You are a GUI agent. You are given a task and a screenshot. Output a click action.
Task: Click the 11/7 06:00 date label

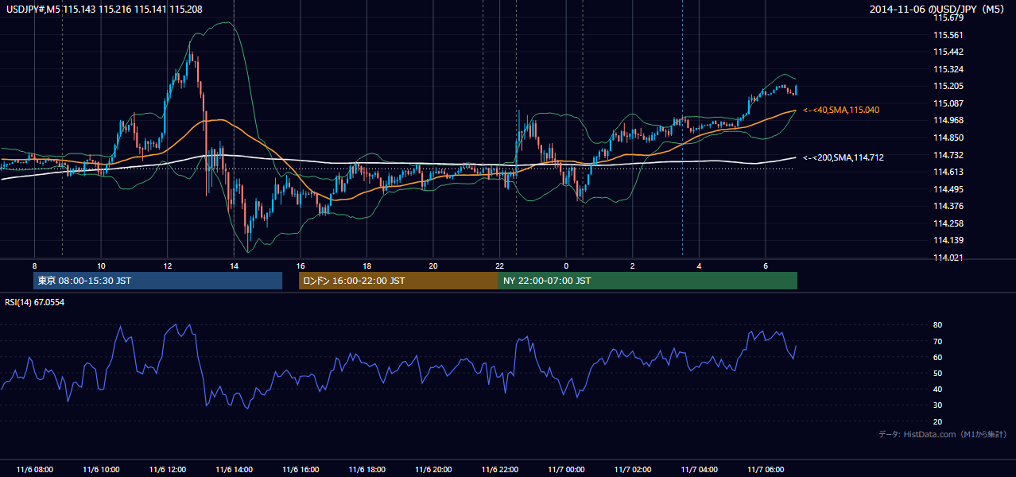pos(765,469)
